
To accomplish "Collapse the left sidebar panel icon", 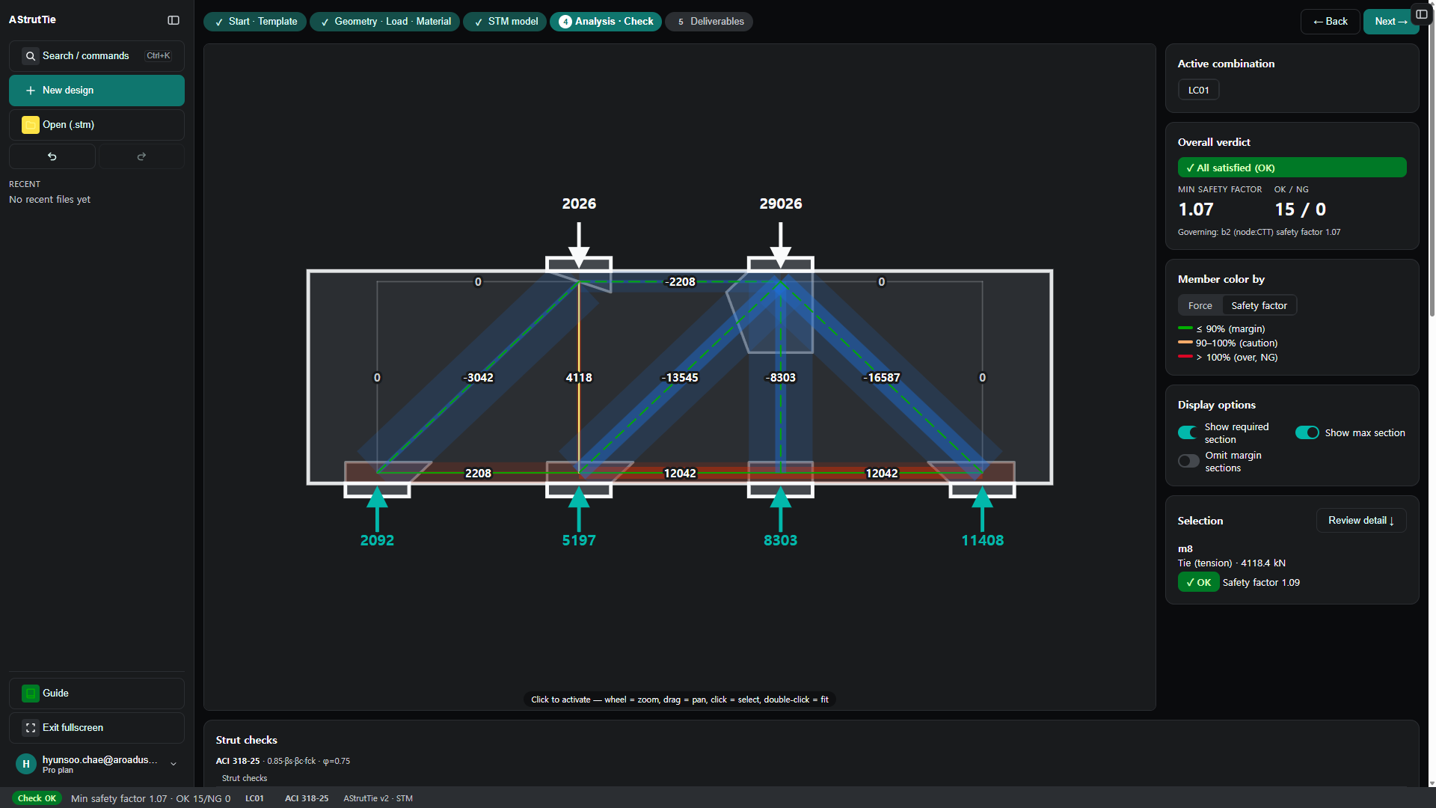I will pos(174,20).
